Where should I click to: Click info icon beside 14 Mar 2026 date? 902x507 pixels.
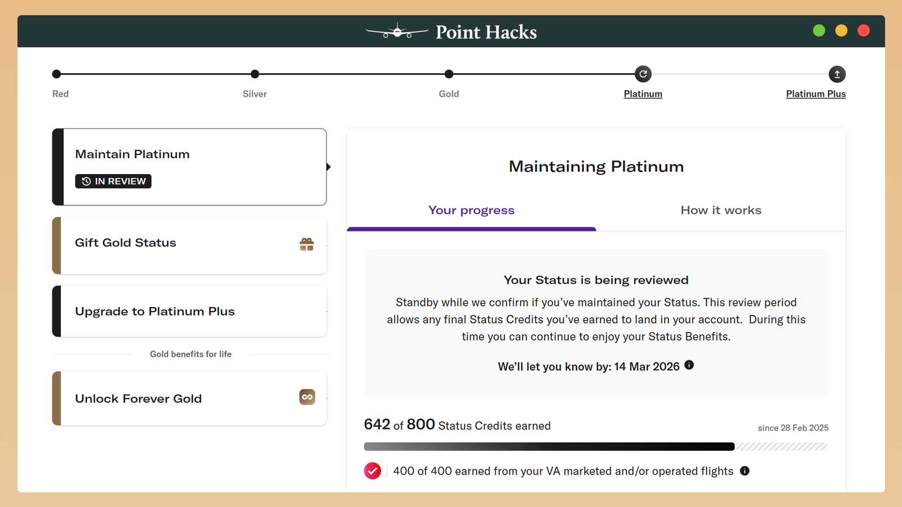click(689, 365)
